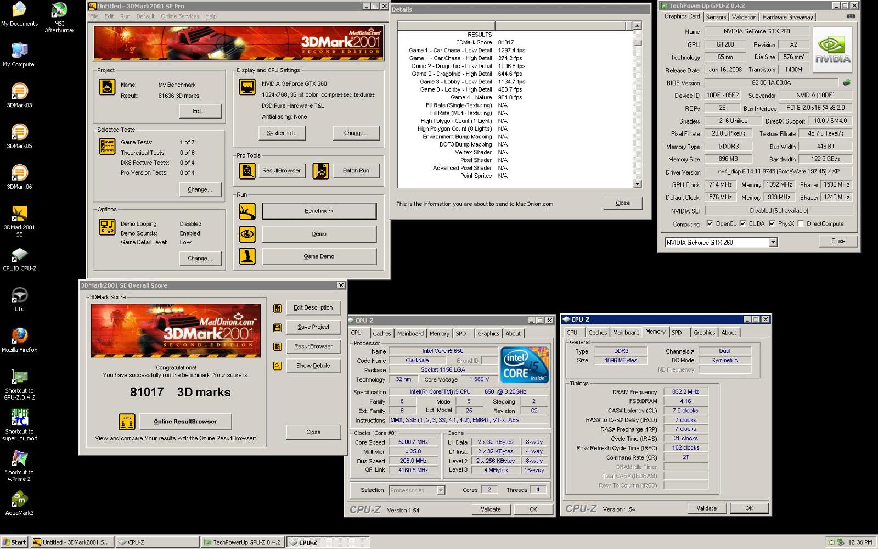This screenshot has height=549, width=878.
Task: Click Change button in Display and CPU Settings
Action: coord(356,133)
